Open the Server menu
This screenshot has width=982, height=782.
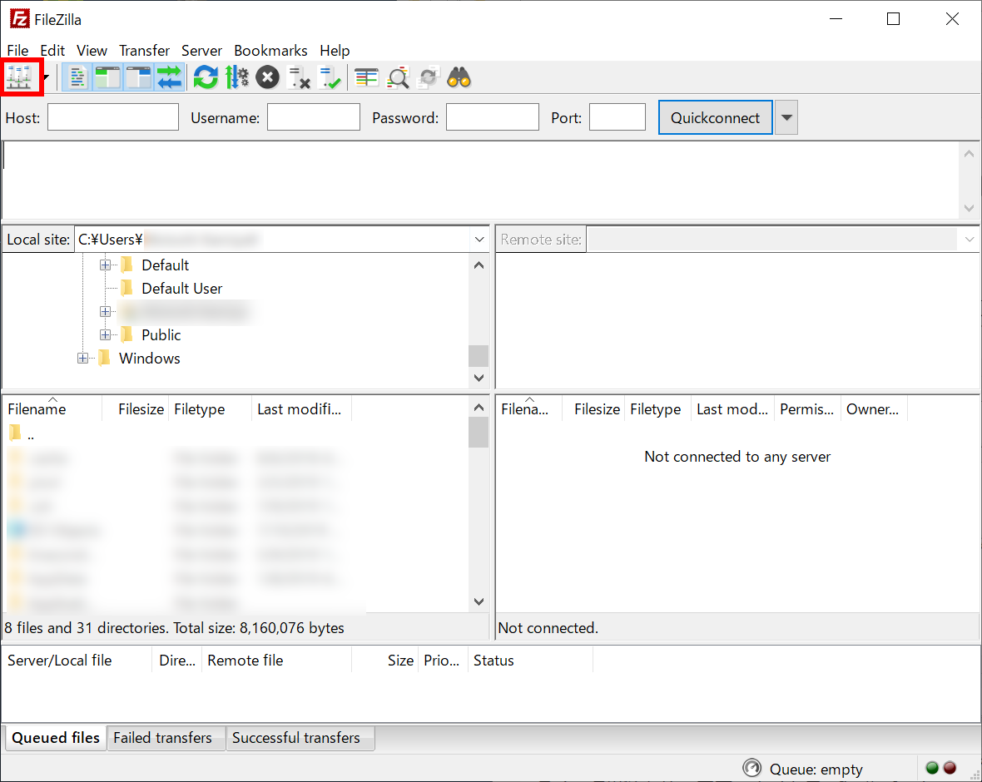[201, 50]
